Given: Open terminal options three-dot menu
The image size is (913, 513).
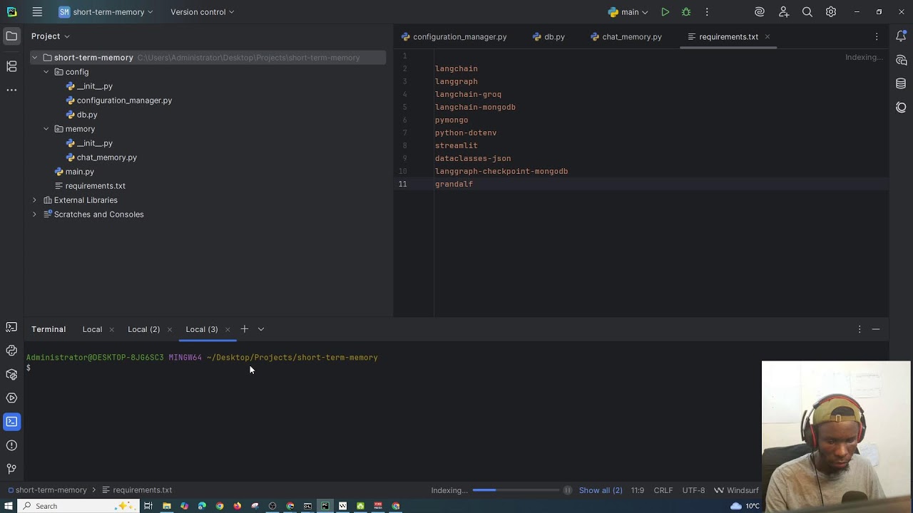Looking at the screenshot, I should pos(859,329).
